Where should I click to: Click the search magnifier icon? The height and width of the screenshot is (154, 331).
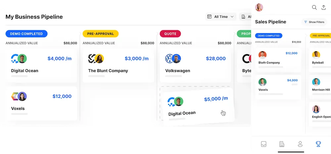pos(314,7)
